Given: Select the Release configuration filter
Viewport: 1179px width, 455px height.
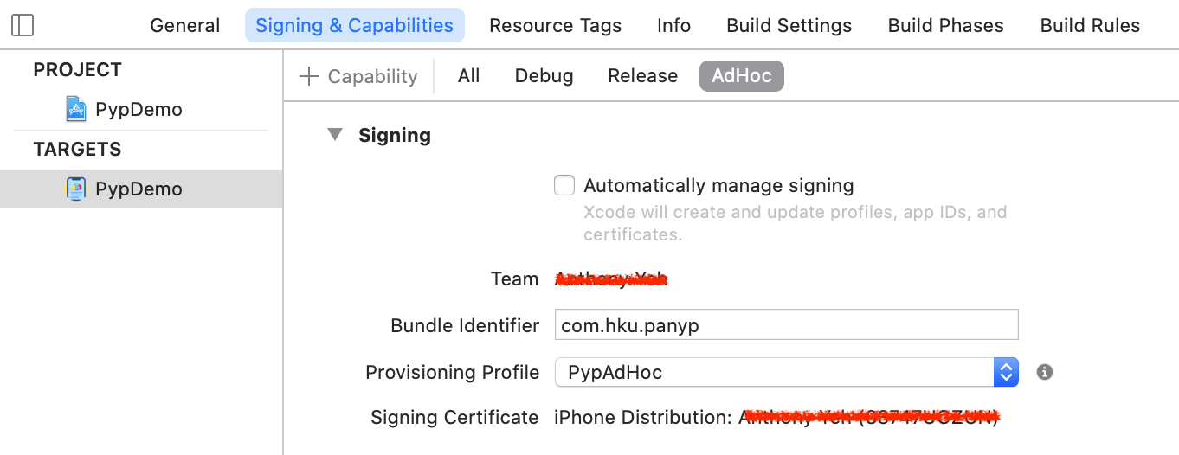Looking at the screenshot, I should (x=642, y=76).
